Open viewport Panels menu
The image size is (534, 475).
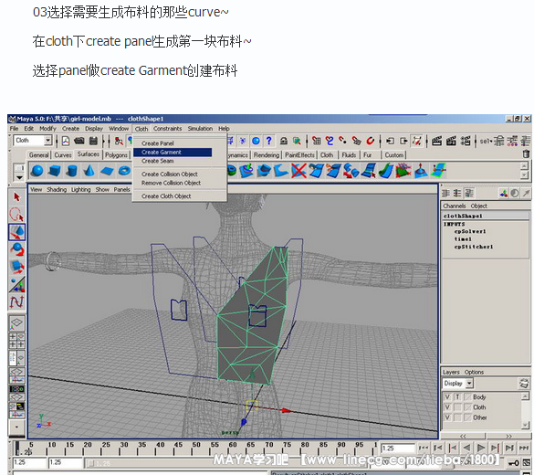click(121, 189)
